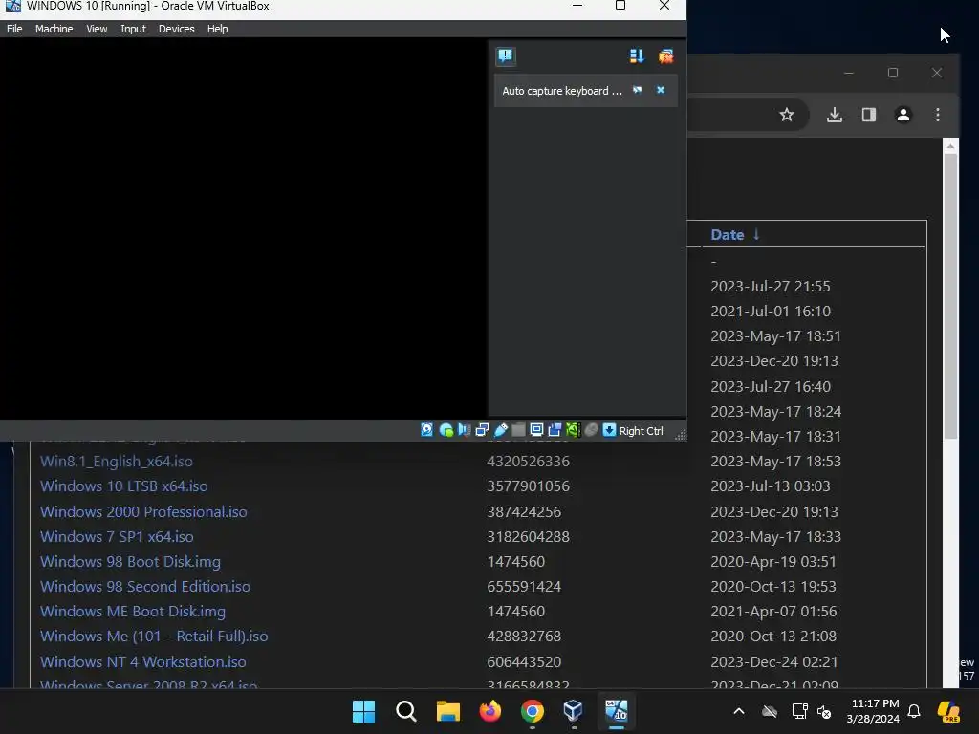This screenshot has height=734, width=979.
Task: Open the Input menu
Action: tap(133, 29)
